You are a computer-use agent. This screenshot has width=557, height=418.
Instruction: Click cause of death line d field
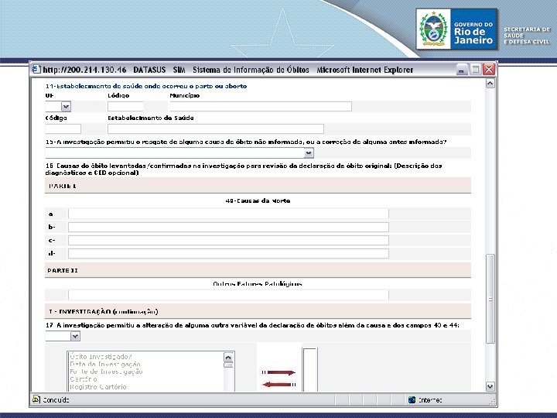pos(228,253)
